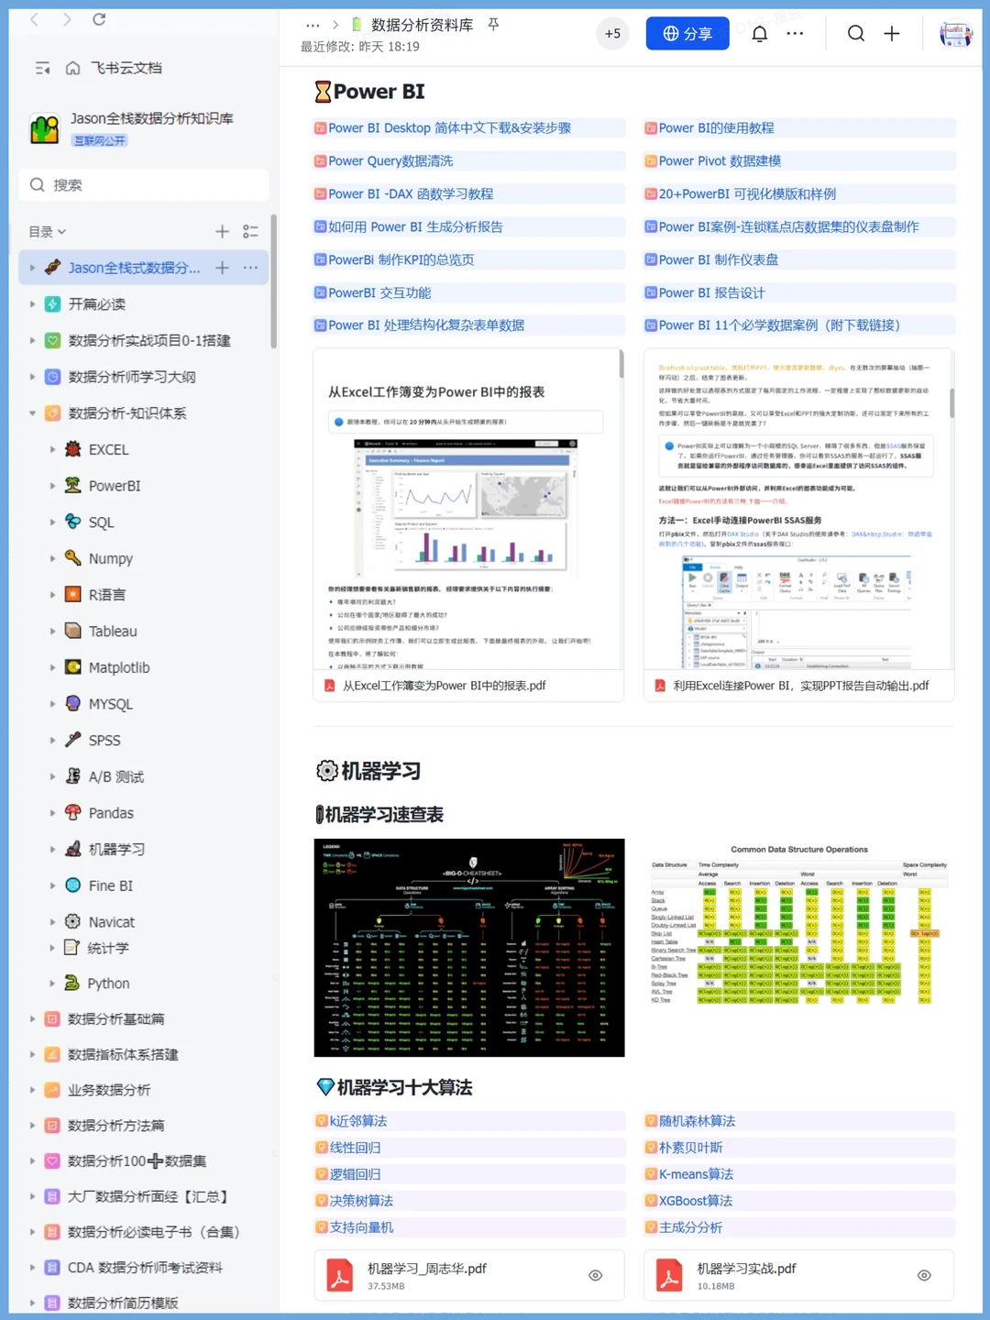Expand the 数据分析师学习大纲 node
Image resolution: width=990 pixels, height=1320 pixels.
[32, 377]
